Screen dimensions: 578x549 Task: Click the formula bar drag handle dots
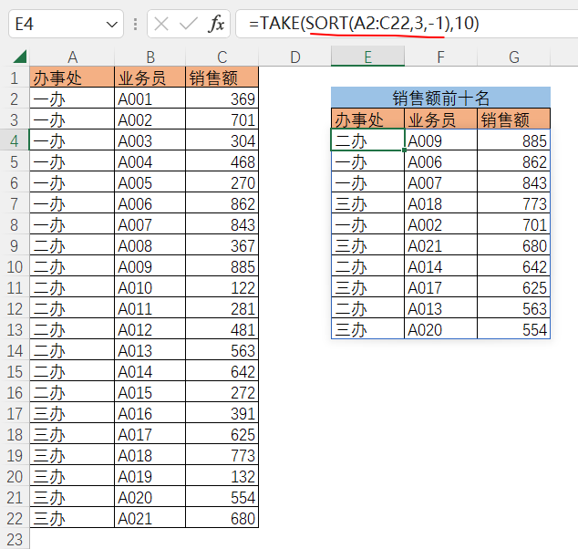[x=136, y=25]
